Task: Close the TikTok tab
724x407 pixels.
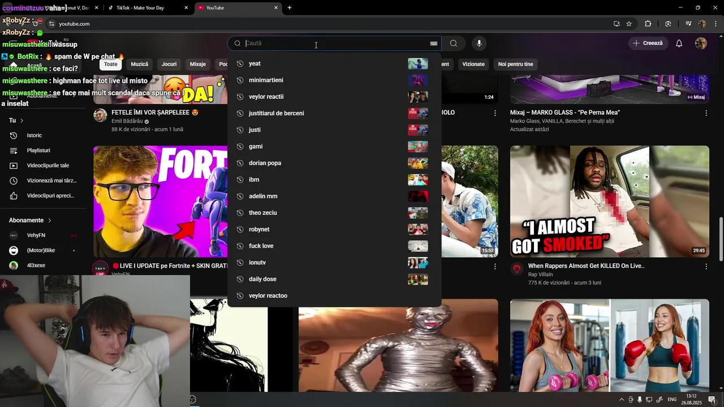Action: coord(187,8)
